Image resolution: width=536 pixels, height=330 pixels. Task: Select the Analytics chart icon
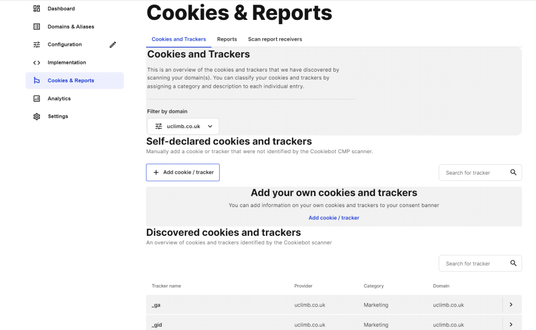coord(36,98)
